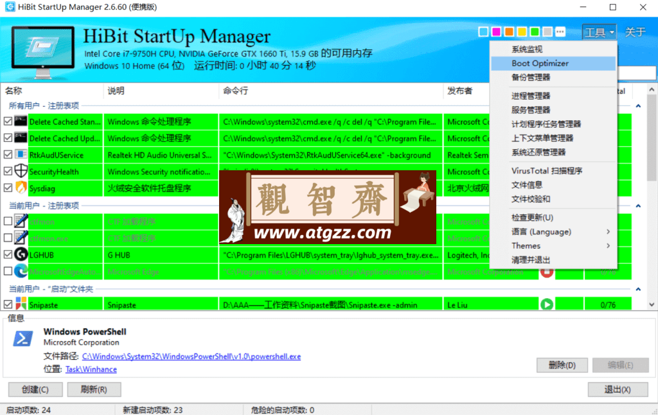The height and width of the screenshot is (415, 658).
Task: Open the 工具 dropdown menu
Action: pyautogui.click(x=599, y=32)
